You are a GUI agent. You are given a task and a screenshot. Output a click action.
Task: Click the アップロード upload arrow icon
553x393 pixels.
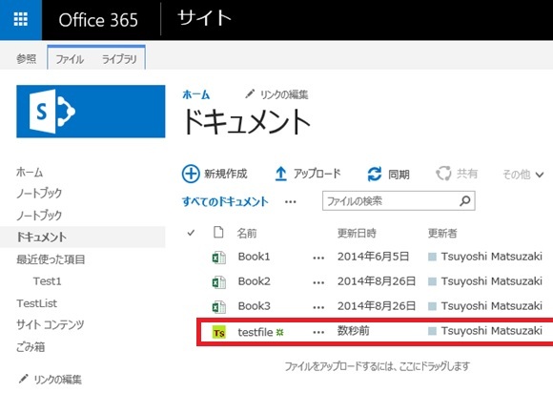coord(280,174)
